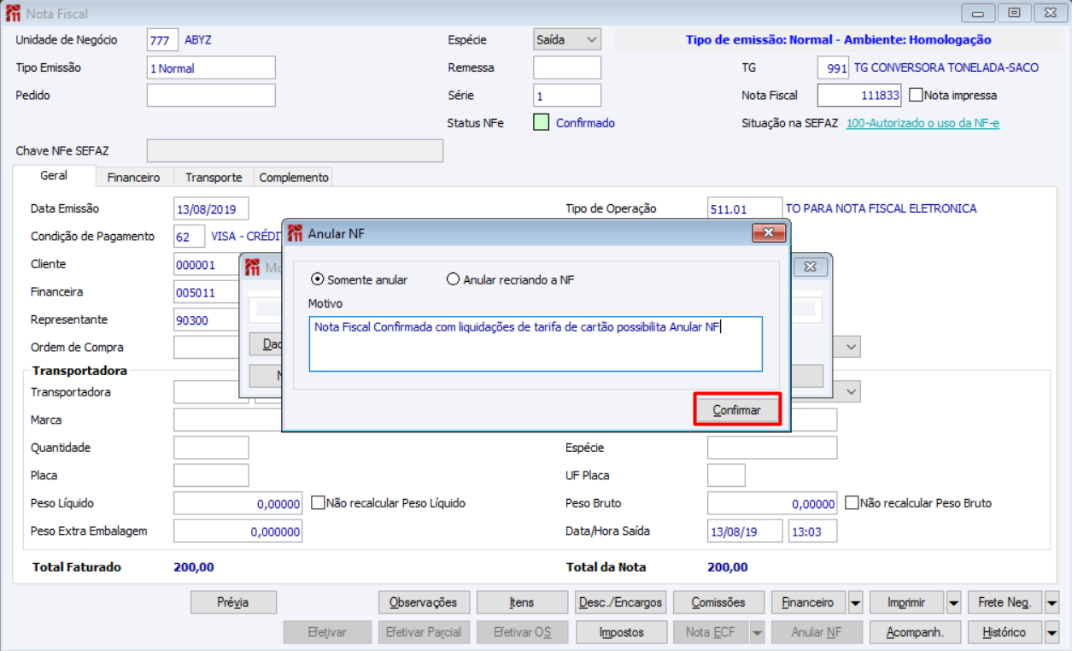The width and height of the screenshot is (1072, 651).
Task: Click the Chave NFe SEFAZ field
Action: tap(295, 150)
